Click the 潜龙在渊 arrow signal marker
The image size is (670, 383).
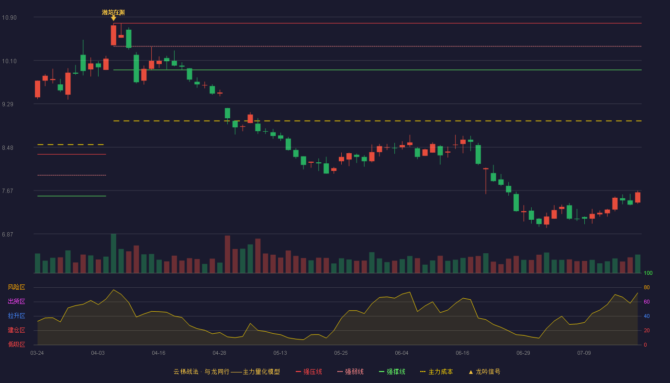click(113, 19)
